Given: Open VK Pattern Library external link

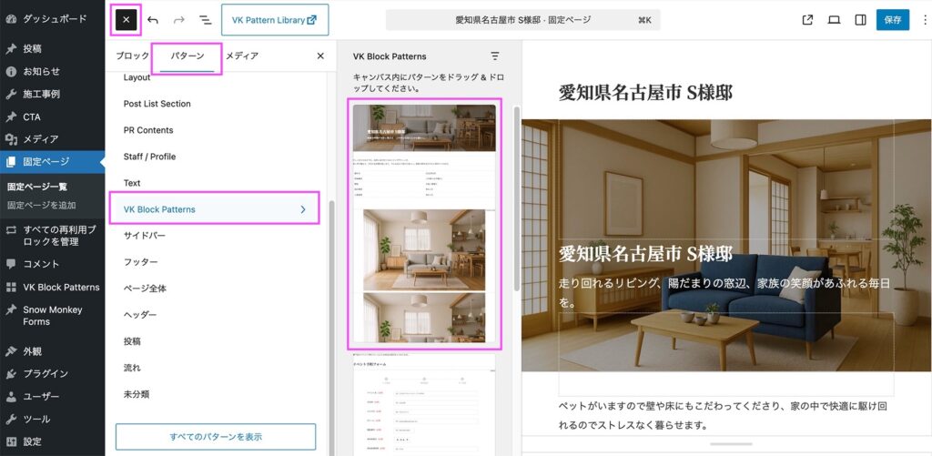Looking at the screenshot, I should point(274,19).
